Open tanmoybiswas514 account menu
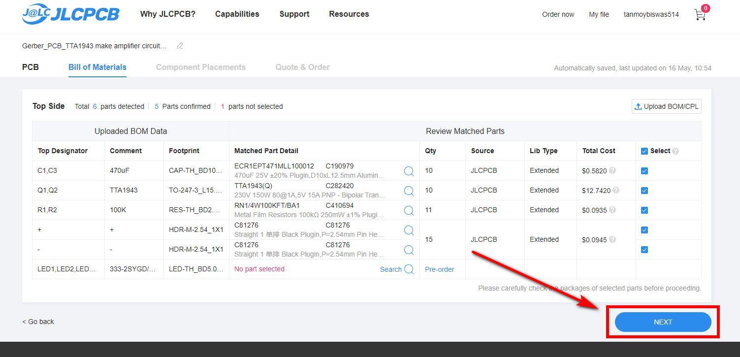740x357 pixels. pos(651,14)
